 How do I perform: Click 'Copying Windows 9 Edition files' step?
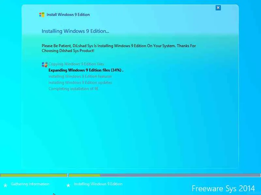click(x=76, y=64)
